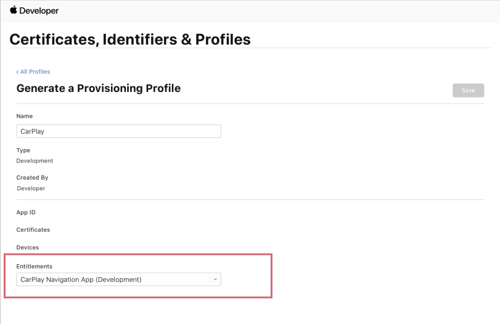Click the Type label
This screenshot has height=324, width=500.
point(23,150)
